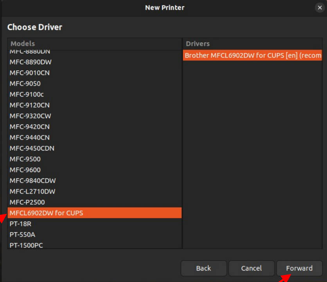The image size is (327, 282).
Task: Click the Cancel button
Action: 251,268
